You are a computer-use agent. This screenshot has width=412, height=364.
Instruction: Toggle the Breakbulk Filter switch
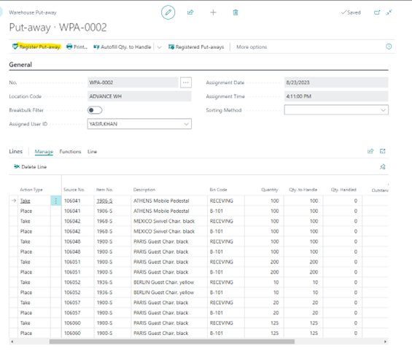[x=95, y=110]
